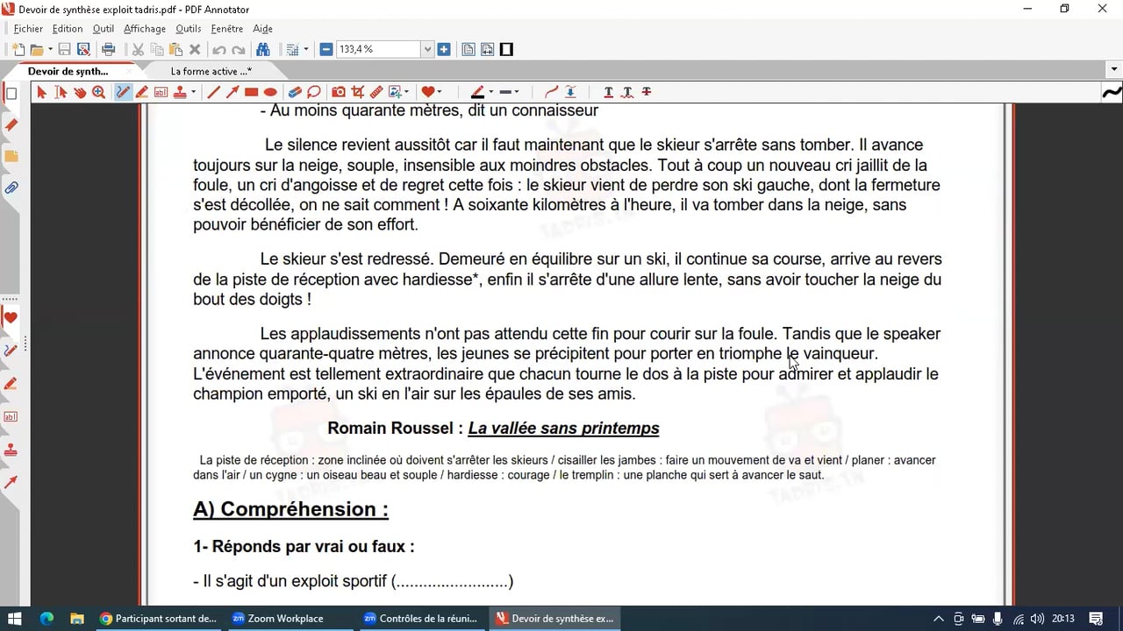The width and height of the screenshot is (1123, 631).
Task: Select the text box tool
Action: [x=161, y=92]
